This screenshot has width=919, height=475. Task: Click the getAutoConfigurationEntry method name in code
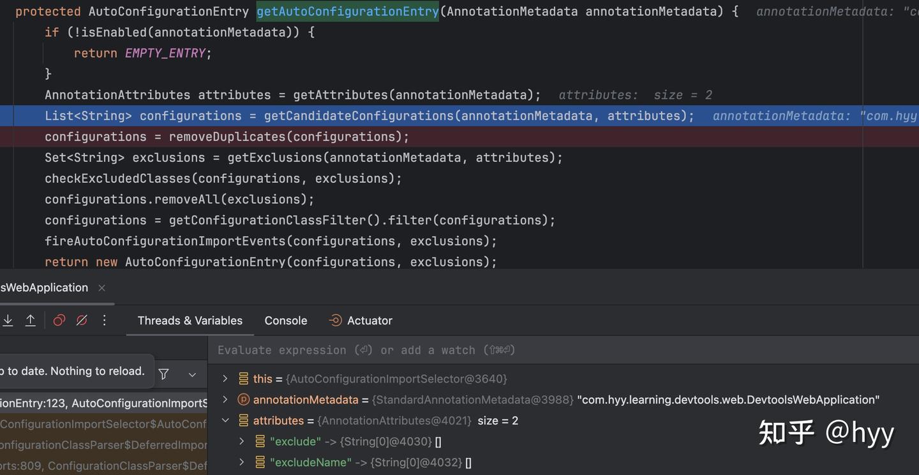coord(347,11)
